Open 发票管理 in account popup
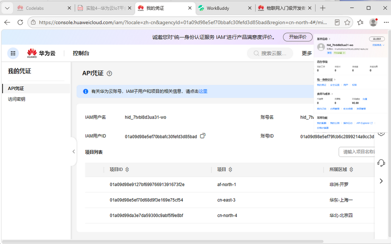The image size is (391, 244). (361, 109)
